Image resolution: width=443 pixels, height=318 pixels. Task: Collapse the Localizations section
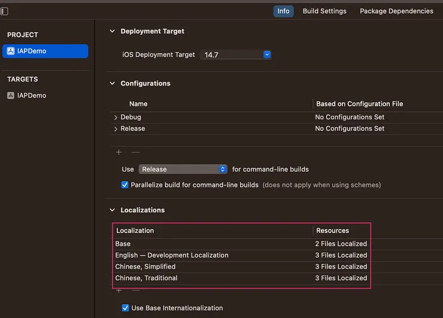tap(112, 210)
